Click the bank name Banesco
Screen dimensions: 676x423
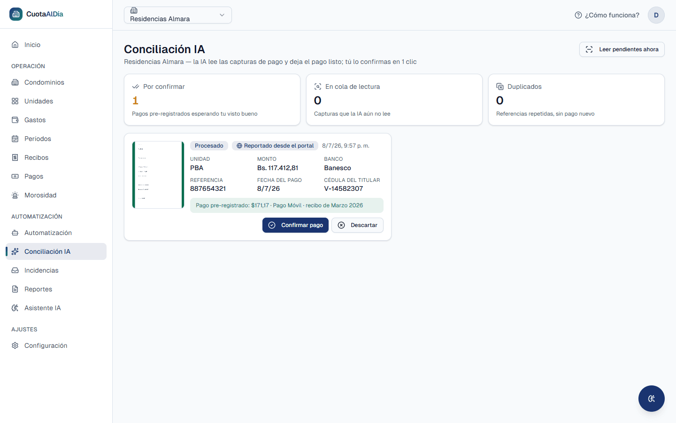(338, 168)
